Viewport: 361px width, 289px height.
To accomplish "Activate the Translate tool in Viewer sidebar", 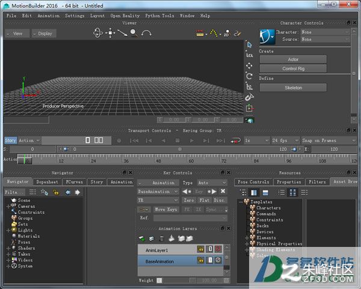I will (249, 65).
